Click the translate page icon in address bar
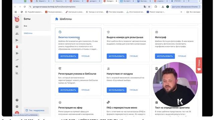Viewport: 214px width, 120px height. coord(145,7)
